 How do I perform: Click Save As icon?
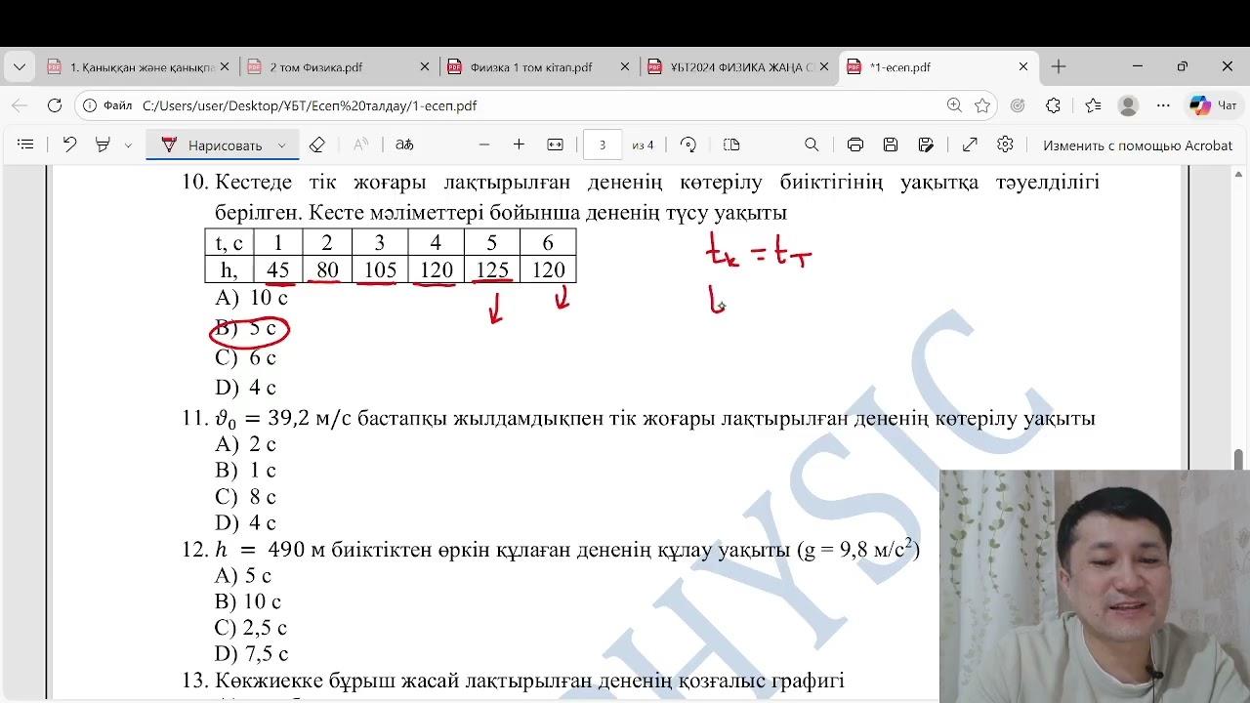pos(926,145)
